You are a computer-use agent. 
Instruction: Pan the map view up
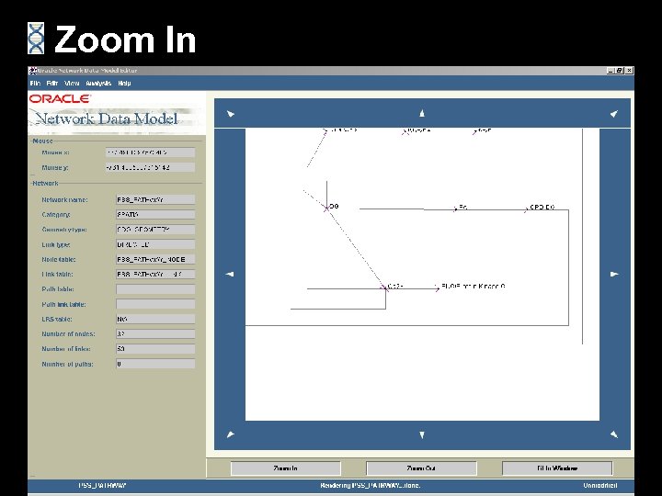tap(422, 114)
